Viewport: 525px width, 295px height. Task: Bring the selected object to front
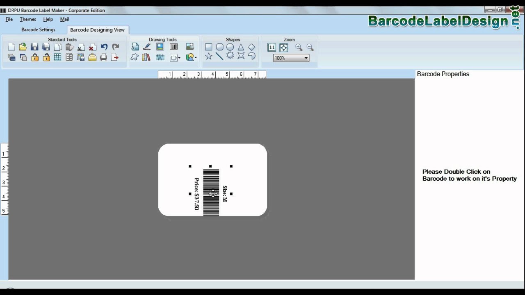point(11,57)
